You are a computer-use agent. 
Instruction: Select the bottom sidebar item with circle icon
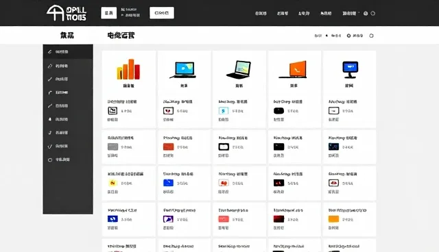[x=68, y=160]
